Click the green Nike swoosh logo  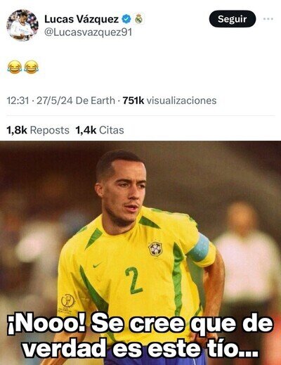(x=97, y=265)
